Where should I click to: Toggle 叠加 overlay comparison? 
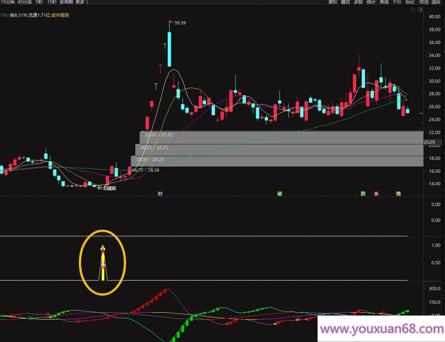click(345, 2)
